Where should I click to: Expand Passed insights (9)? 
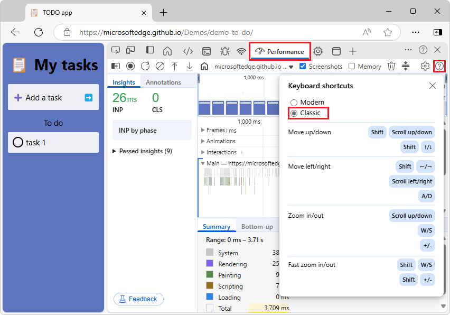(143, 151)
